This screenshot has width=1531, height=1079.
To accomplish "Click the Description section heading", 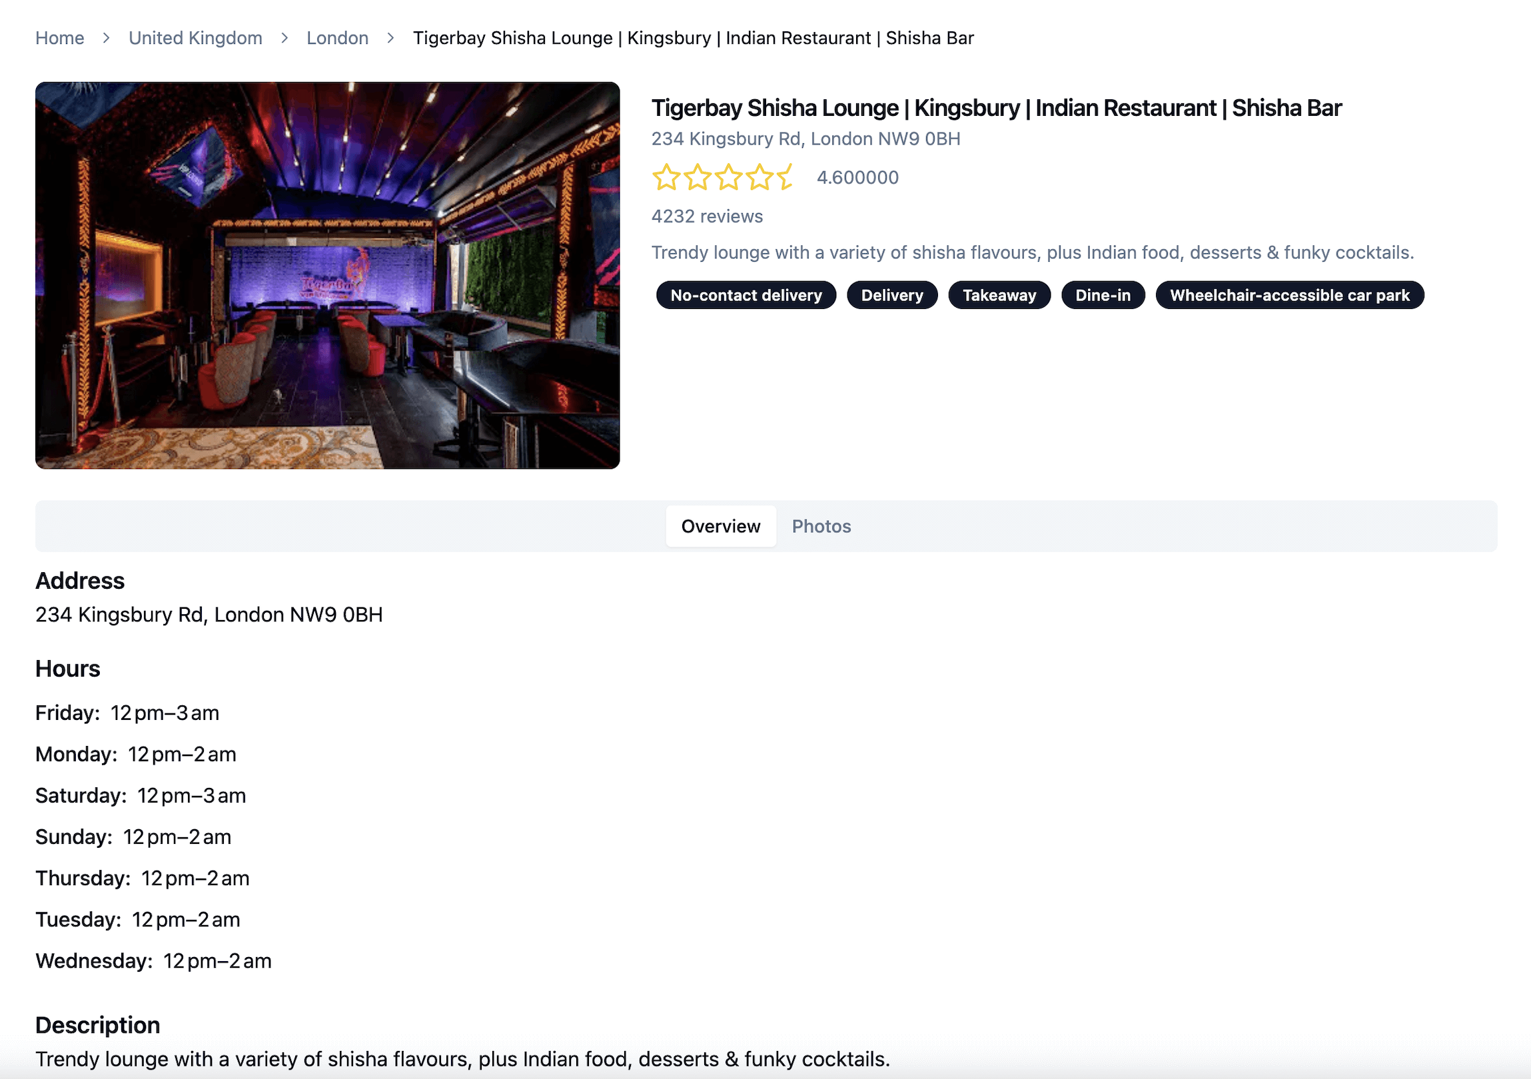I will (97, 1026).
